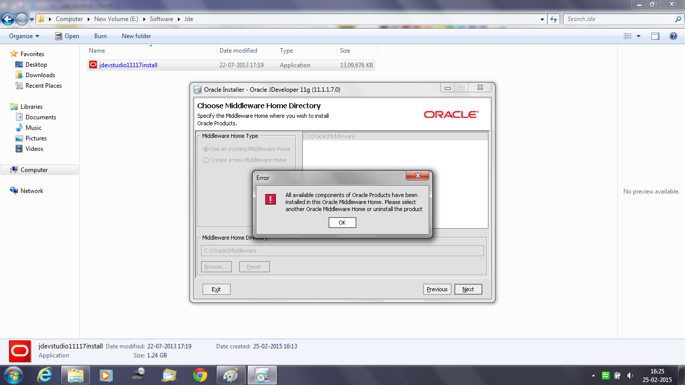Click Open in the Explorer toolbar
Image resolution: width=685 pixels, height=385 pixels.
(x=67, y=36)
